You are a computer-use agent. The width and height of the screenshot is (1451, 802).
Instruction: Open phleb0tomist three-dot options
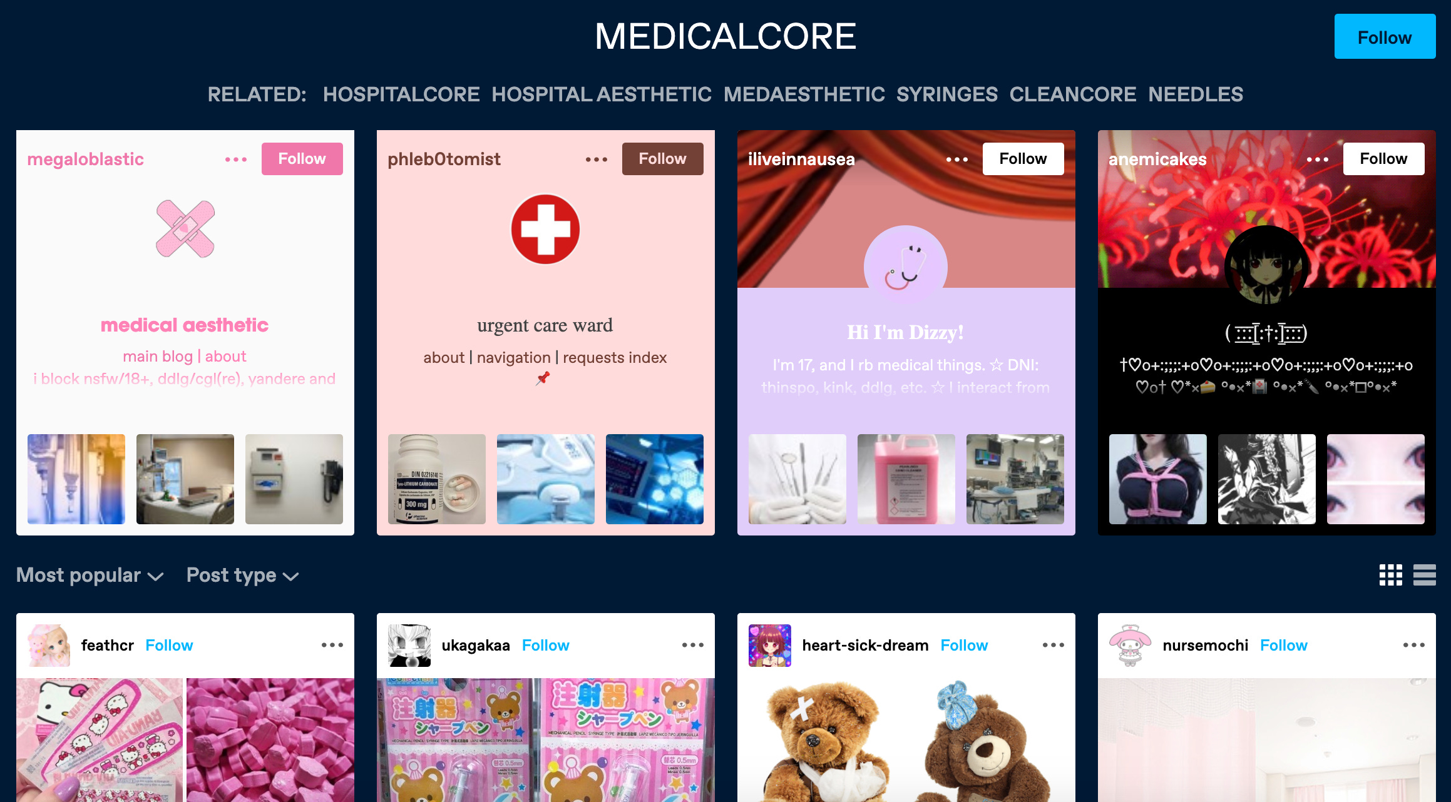pyautogui.click(x=597, y=160)
